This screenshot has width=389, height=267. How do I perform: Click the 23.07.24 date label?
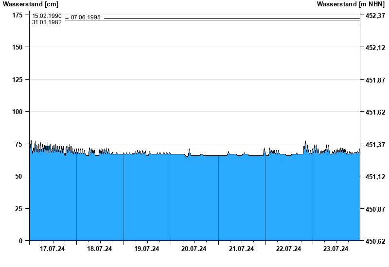(336, 249)
